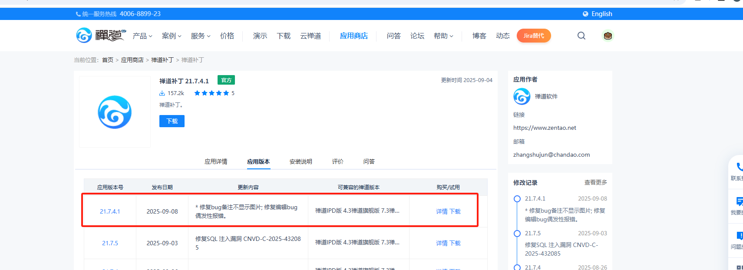
Task: Click the large ZenTao patch app thumbnail
Action: (115, 112)
